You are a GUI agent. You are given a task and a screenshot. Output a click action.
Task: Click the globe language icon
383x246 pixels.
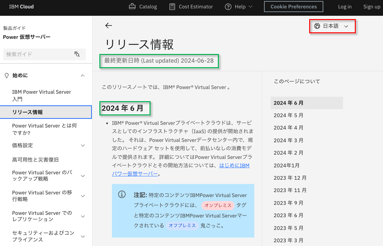(x=317, y=26)
